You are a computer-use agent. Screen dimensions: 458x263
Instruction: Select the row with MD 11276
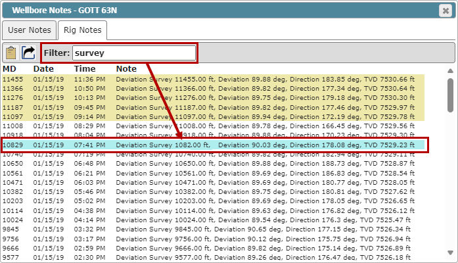213,97
